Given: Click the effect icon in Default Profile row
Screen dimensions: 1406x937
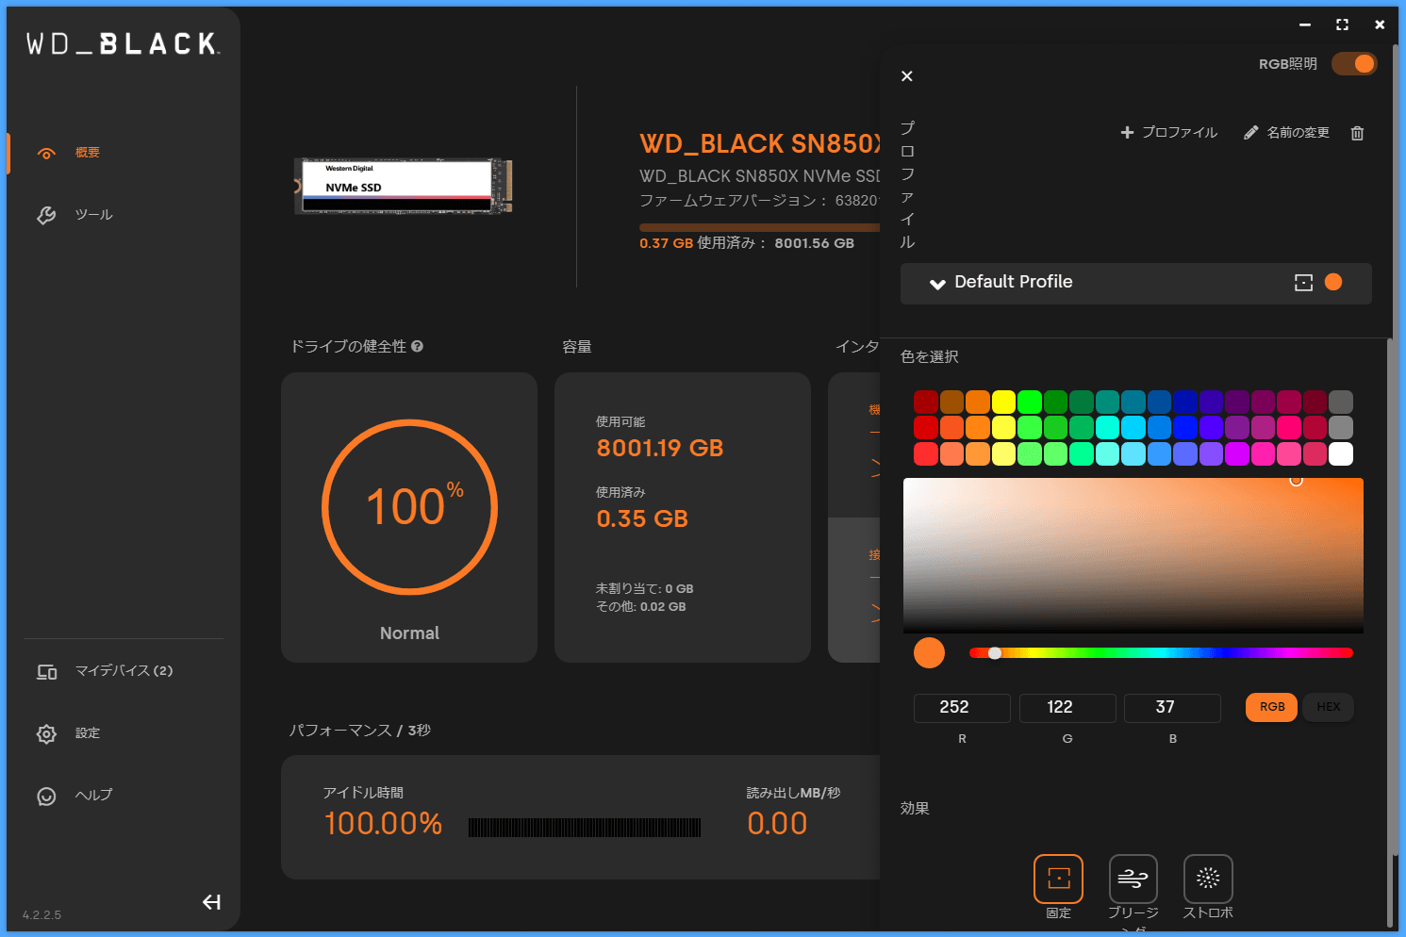Looking at the screenshot, I should coord(1303,282).
